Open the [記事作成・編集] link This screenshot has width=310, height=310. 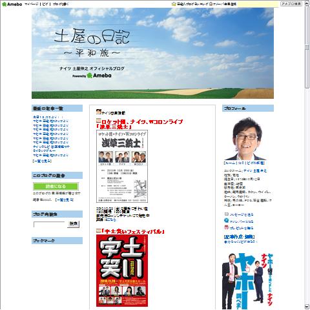(239, 237)
